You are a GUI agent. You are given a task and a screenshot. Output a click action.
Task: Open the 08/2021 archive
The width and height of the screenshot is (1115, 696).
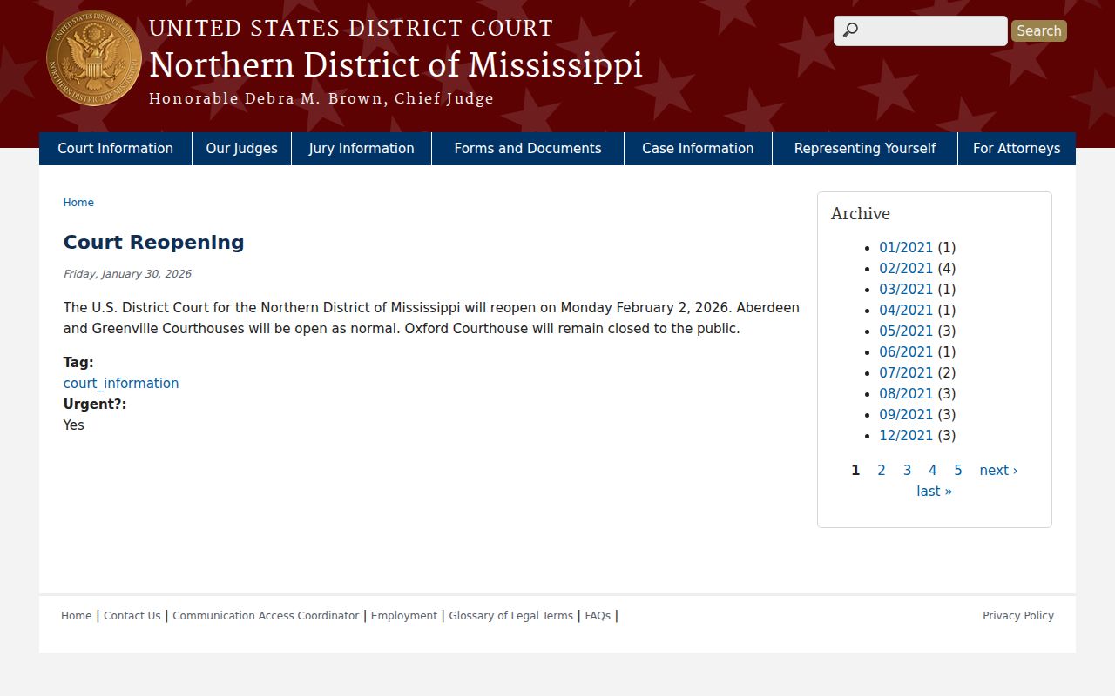coord(906,394)
